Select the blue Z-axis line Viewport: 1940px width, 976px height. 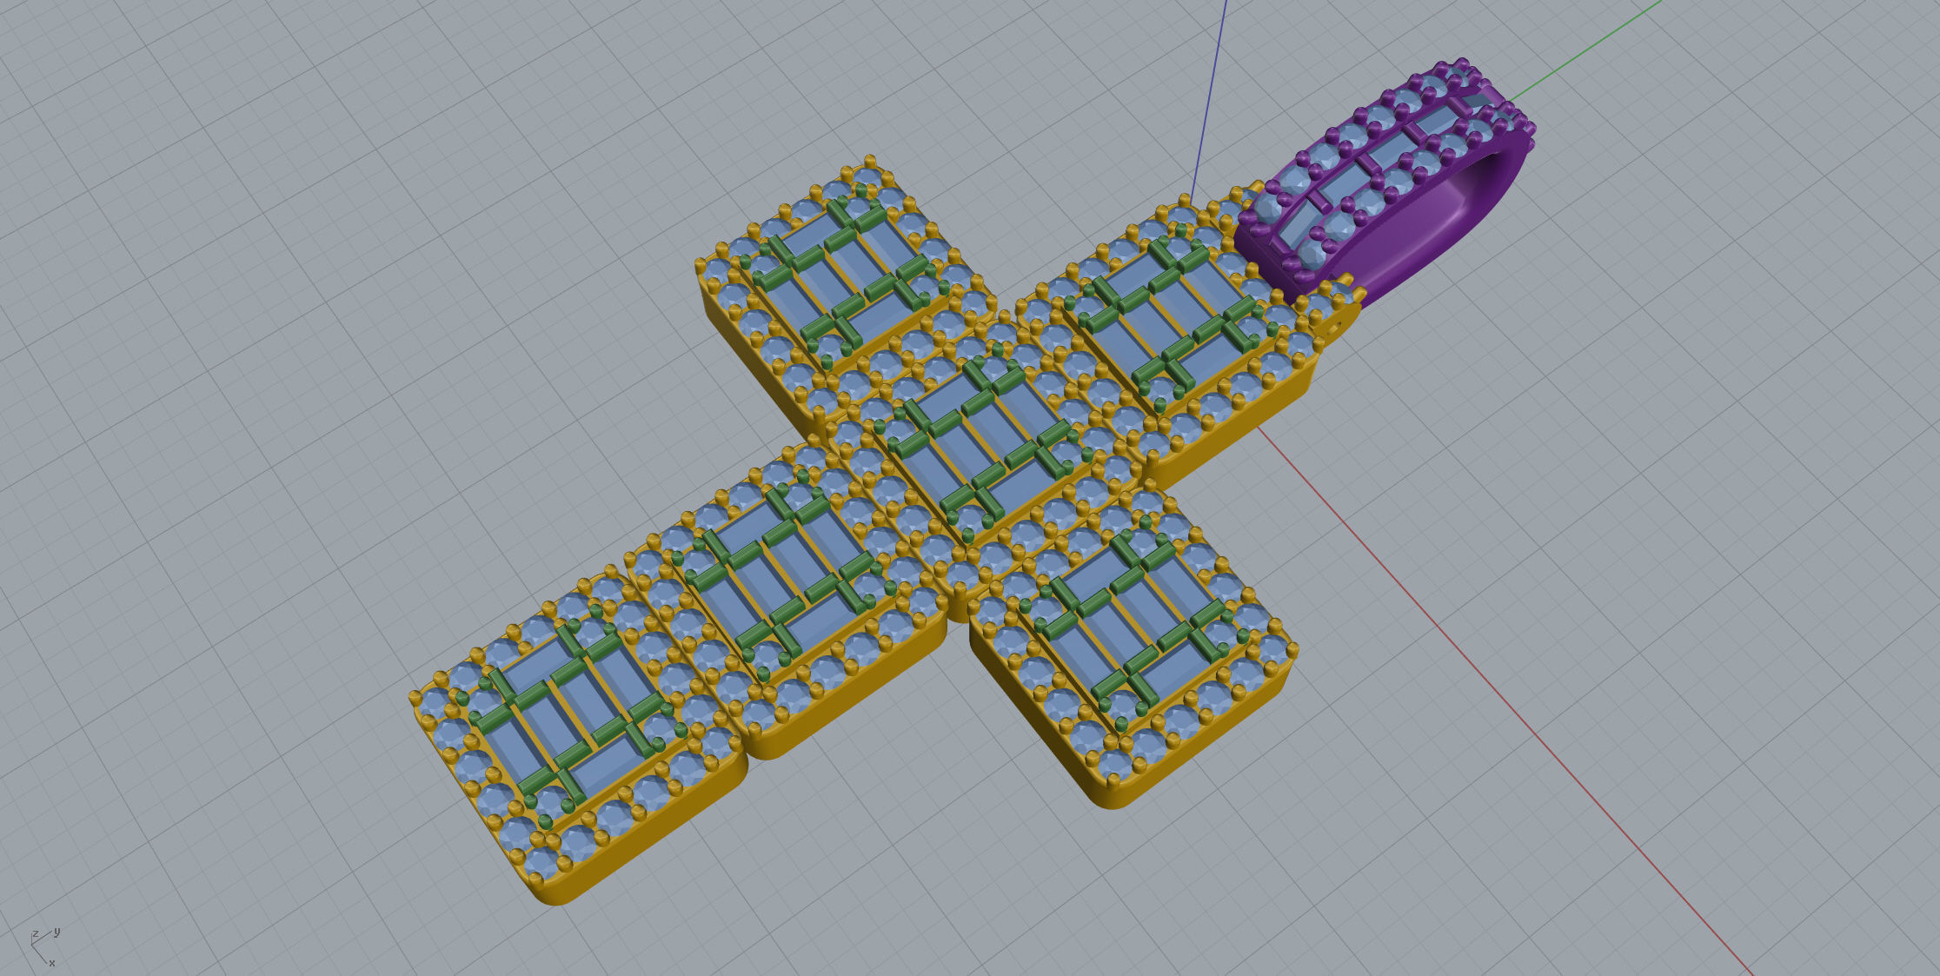pos(1209,100)
